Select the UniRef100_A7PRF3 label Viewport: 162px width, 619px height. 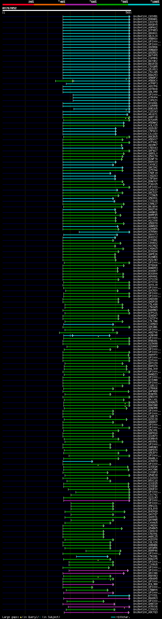[145, 83]
